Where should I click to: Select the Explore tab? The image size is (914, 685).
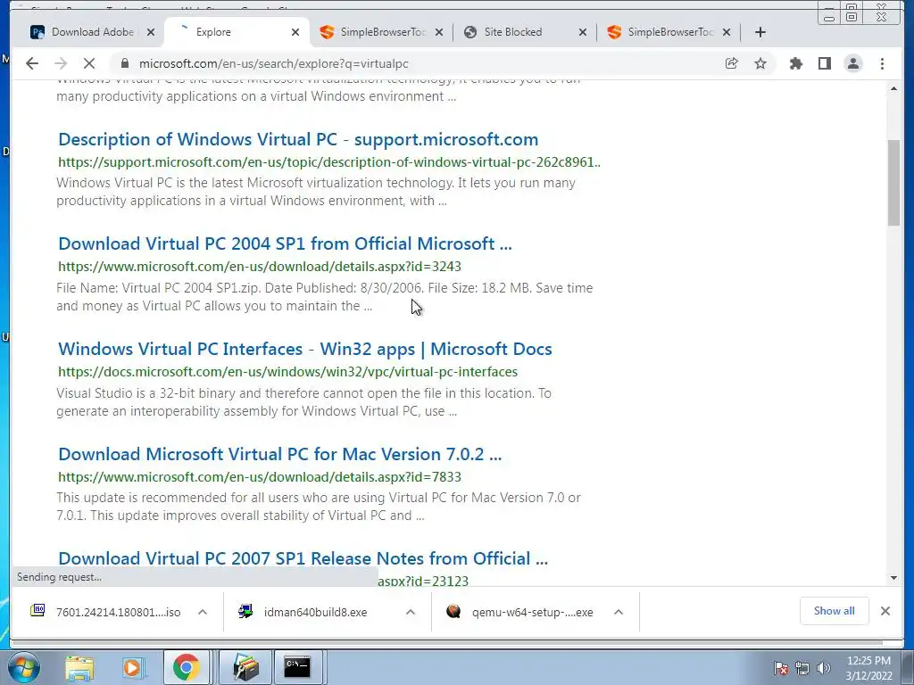(236, 32)
